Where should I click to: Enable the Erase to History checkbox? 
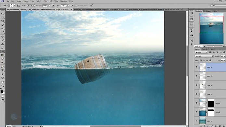tap(76, 6)
